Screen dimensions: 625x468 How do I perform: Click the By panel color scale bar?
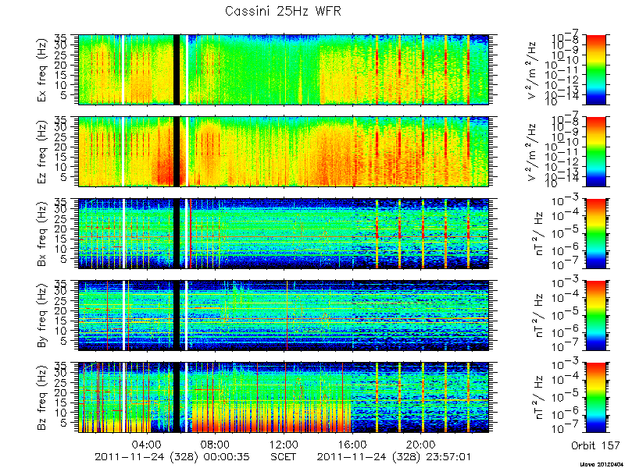pyautogui.click(x=595, y=316)
